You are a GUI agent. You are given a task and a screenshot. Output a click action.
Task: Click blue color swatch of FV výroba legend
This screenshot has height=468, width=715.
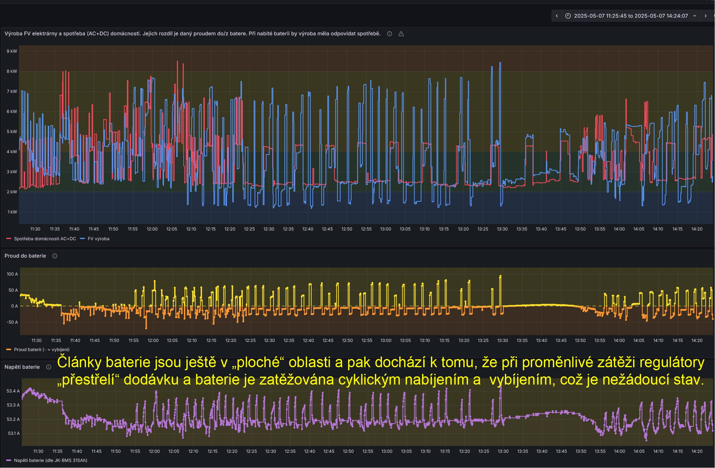(82, 239)
